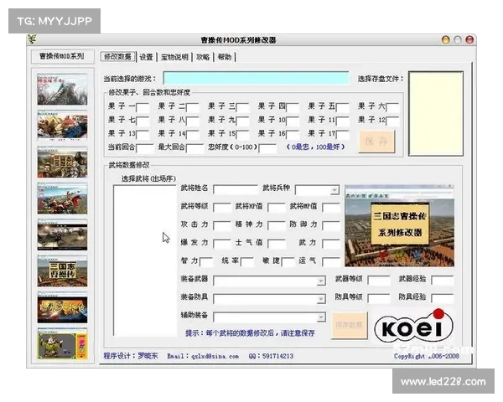Click the 防御力 input box
The width and height of the screenshot is (503, 402).
click(x=331, y=225)
